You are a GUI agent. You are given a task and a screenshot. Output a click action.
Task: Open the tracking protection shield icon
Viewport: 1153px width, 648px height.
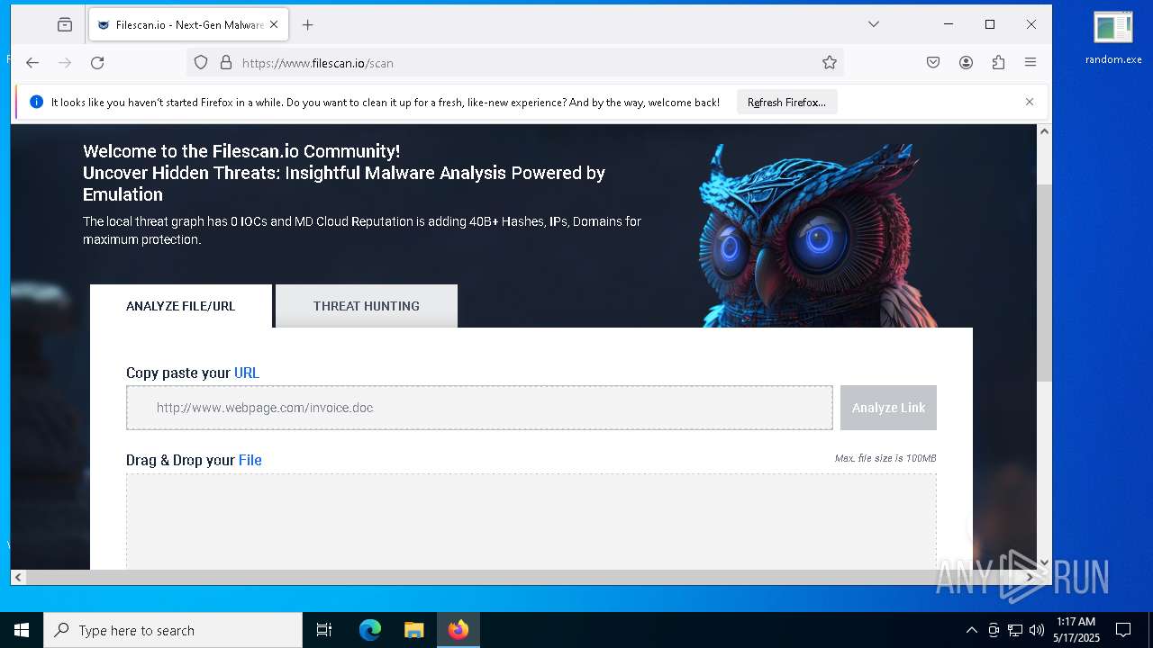tap(201, 62)
